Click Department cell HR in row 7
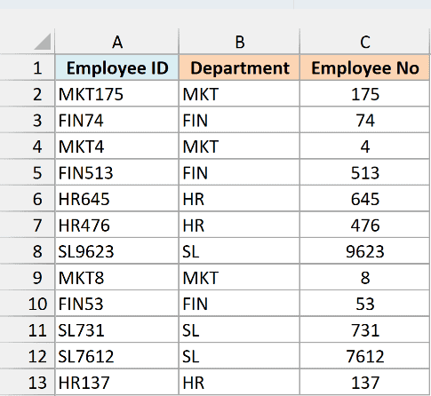 239,225
